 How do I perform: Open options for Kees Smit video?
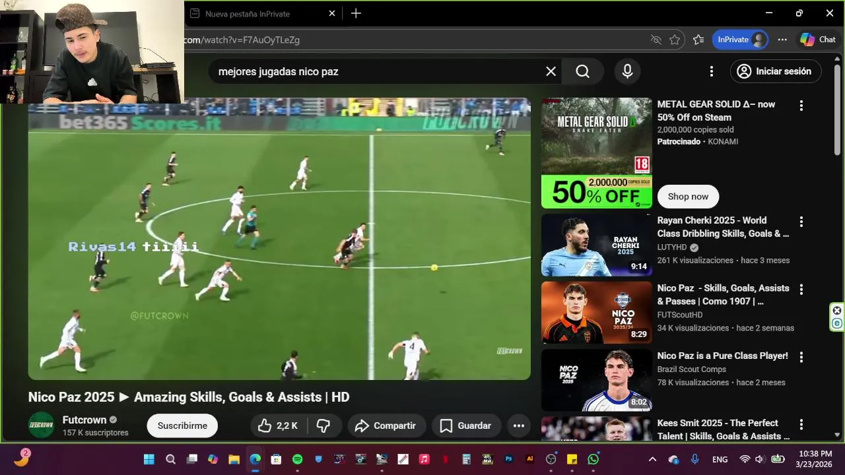(x=801, y=424)
